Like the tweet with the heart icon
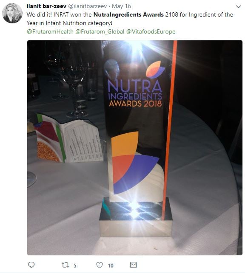 coord(100,265)
